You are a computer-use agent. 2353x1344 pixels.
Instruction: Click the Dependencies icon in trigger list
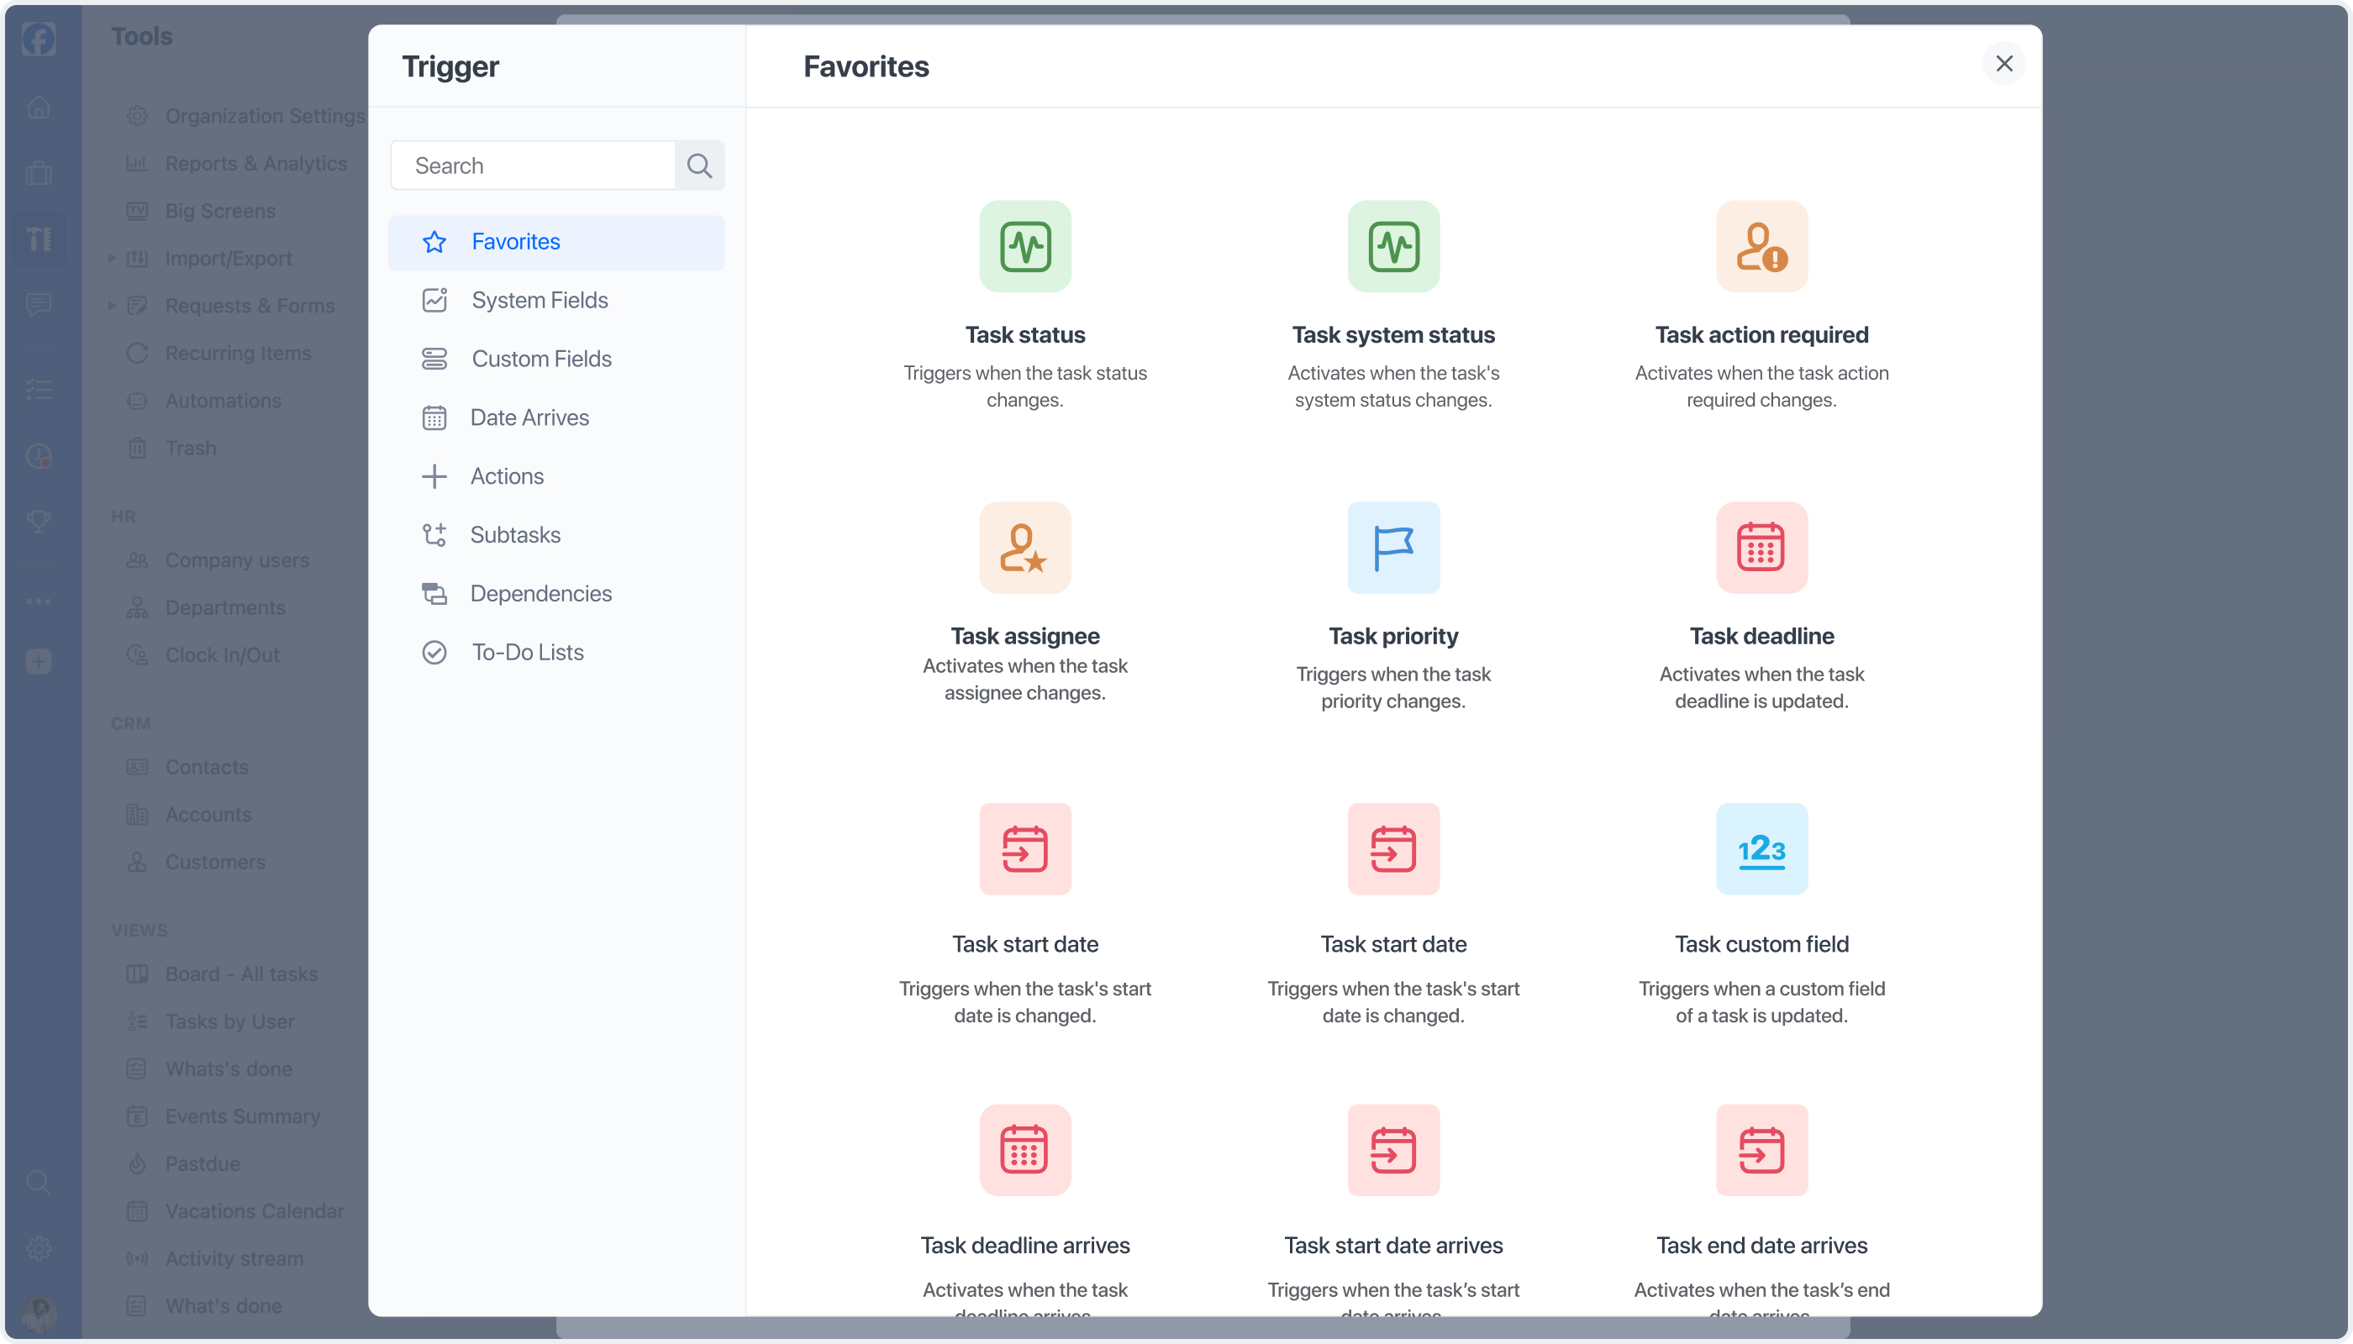pyautogui.click(x=434, y=594)
